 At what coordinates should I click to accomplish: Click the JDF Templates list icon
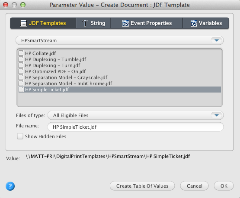tap(24, 23)
